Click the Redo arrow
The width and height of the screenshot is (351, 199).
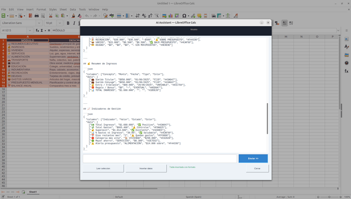point(95,16)
